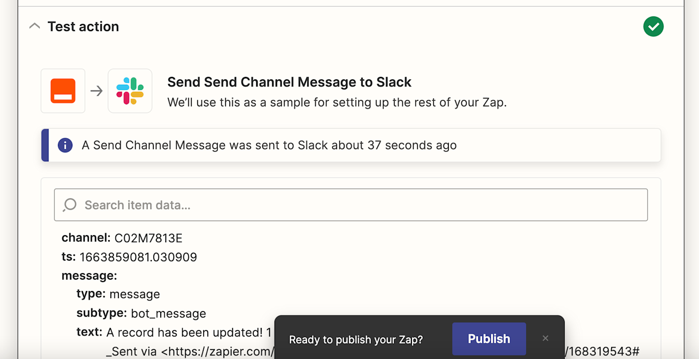Select the channel value C02M7813E
The width and height of the screenshot is (699, 359).
tap(148, 238)
